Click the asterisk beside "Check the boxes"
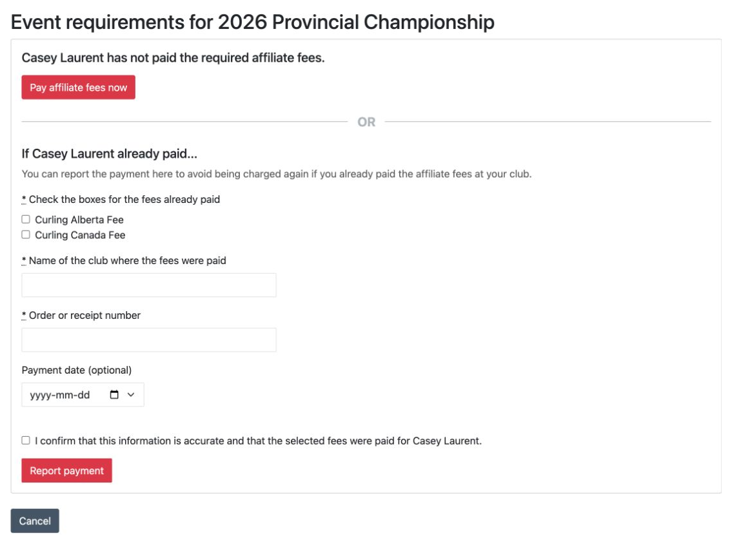Screen dimensions: 732x545 coord(24,200)
